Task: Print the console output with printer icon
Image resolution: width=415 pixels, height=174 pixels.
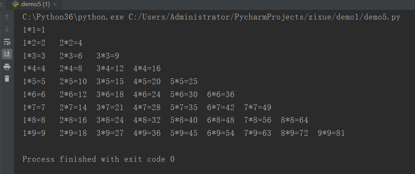Action: 7,67
